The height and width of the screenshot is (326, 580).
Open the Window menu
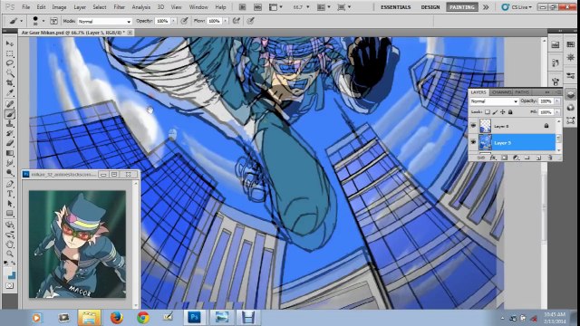[x=198, y=7]
